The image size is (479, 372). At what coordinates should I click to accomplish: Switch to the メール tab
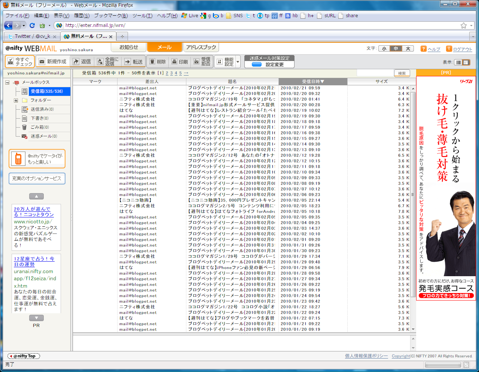tap(164, 47)
